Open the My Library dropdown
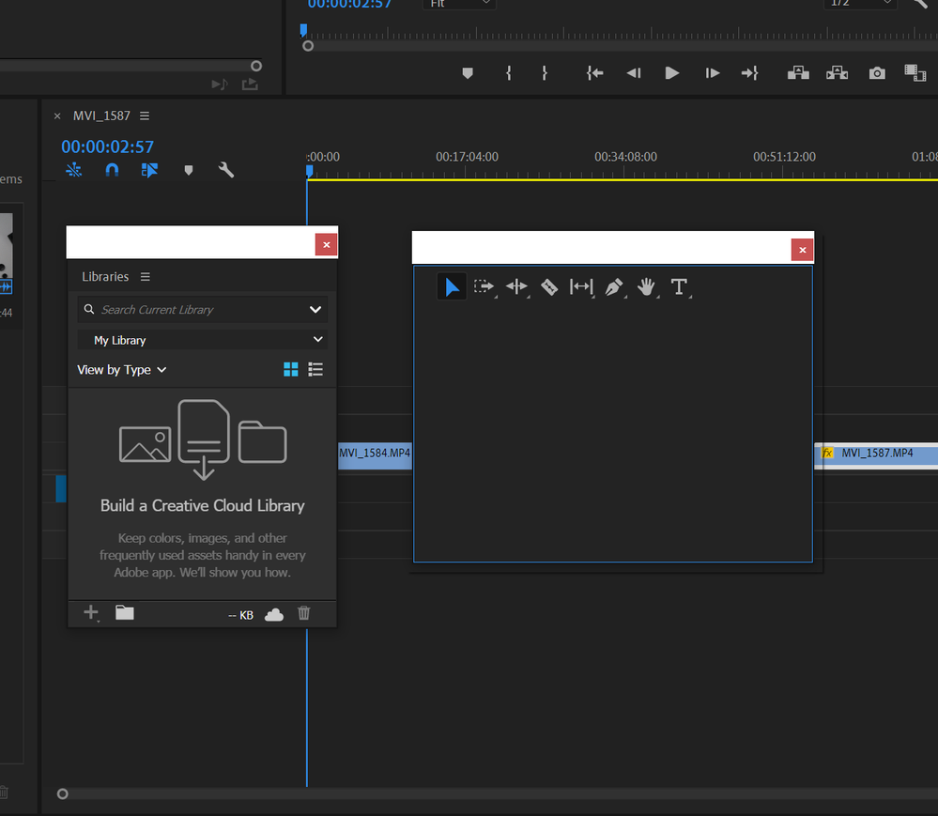 (x=202, y=339)
